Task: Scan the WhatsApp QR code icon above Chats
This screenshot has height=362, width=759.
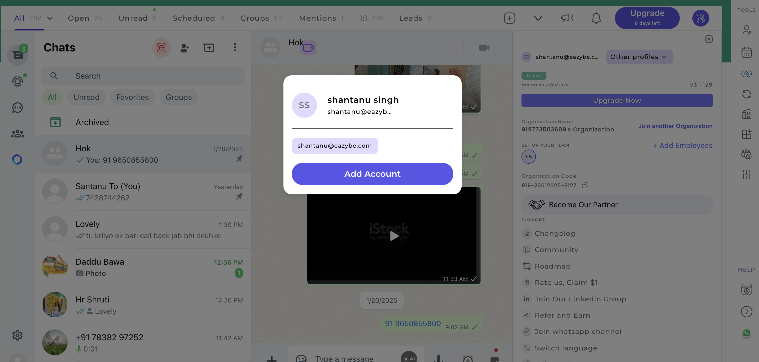Action: tap(161, 47)
